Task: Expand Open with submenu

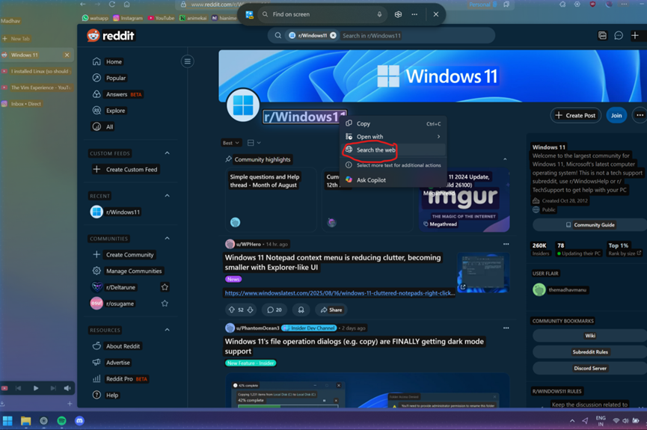Action: (393, 137)
